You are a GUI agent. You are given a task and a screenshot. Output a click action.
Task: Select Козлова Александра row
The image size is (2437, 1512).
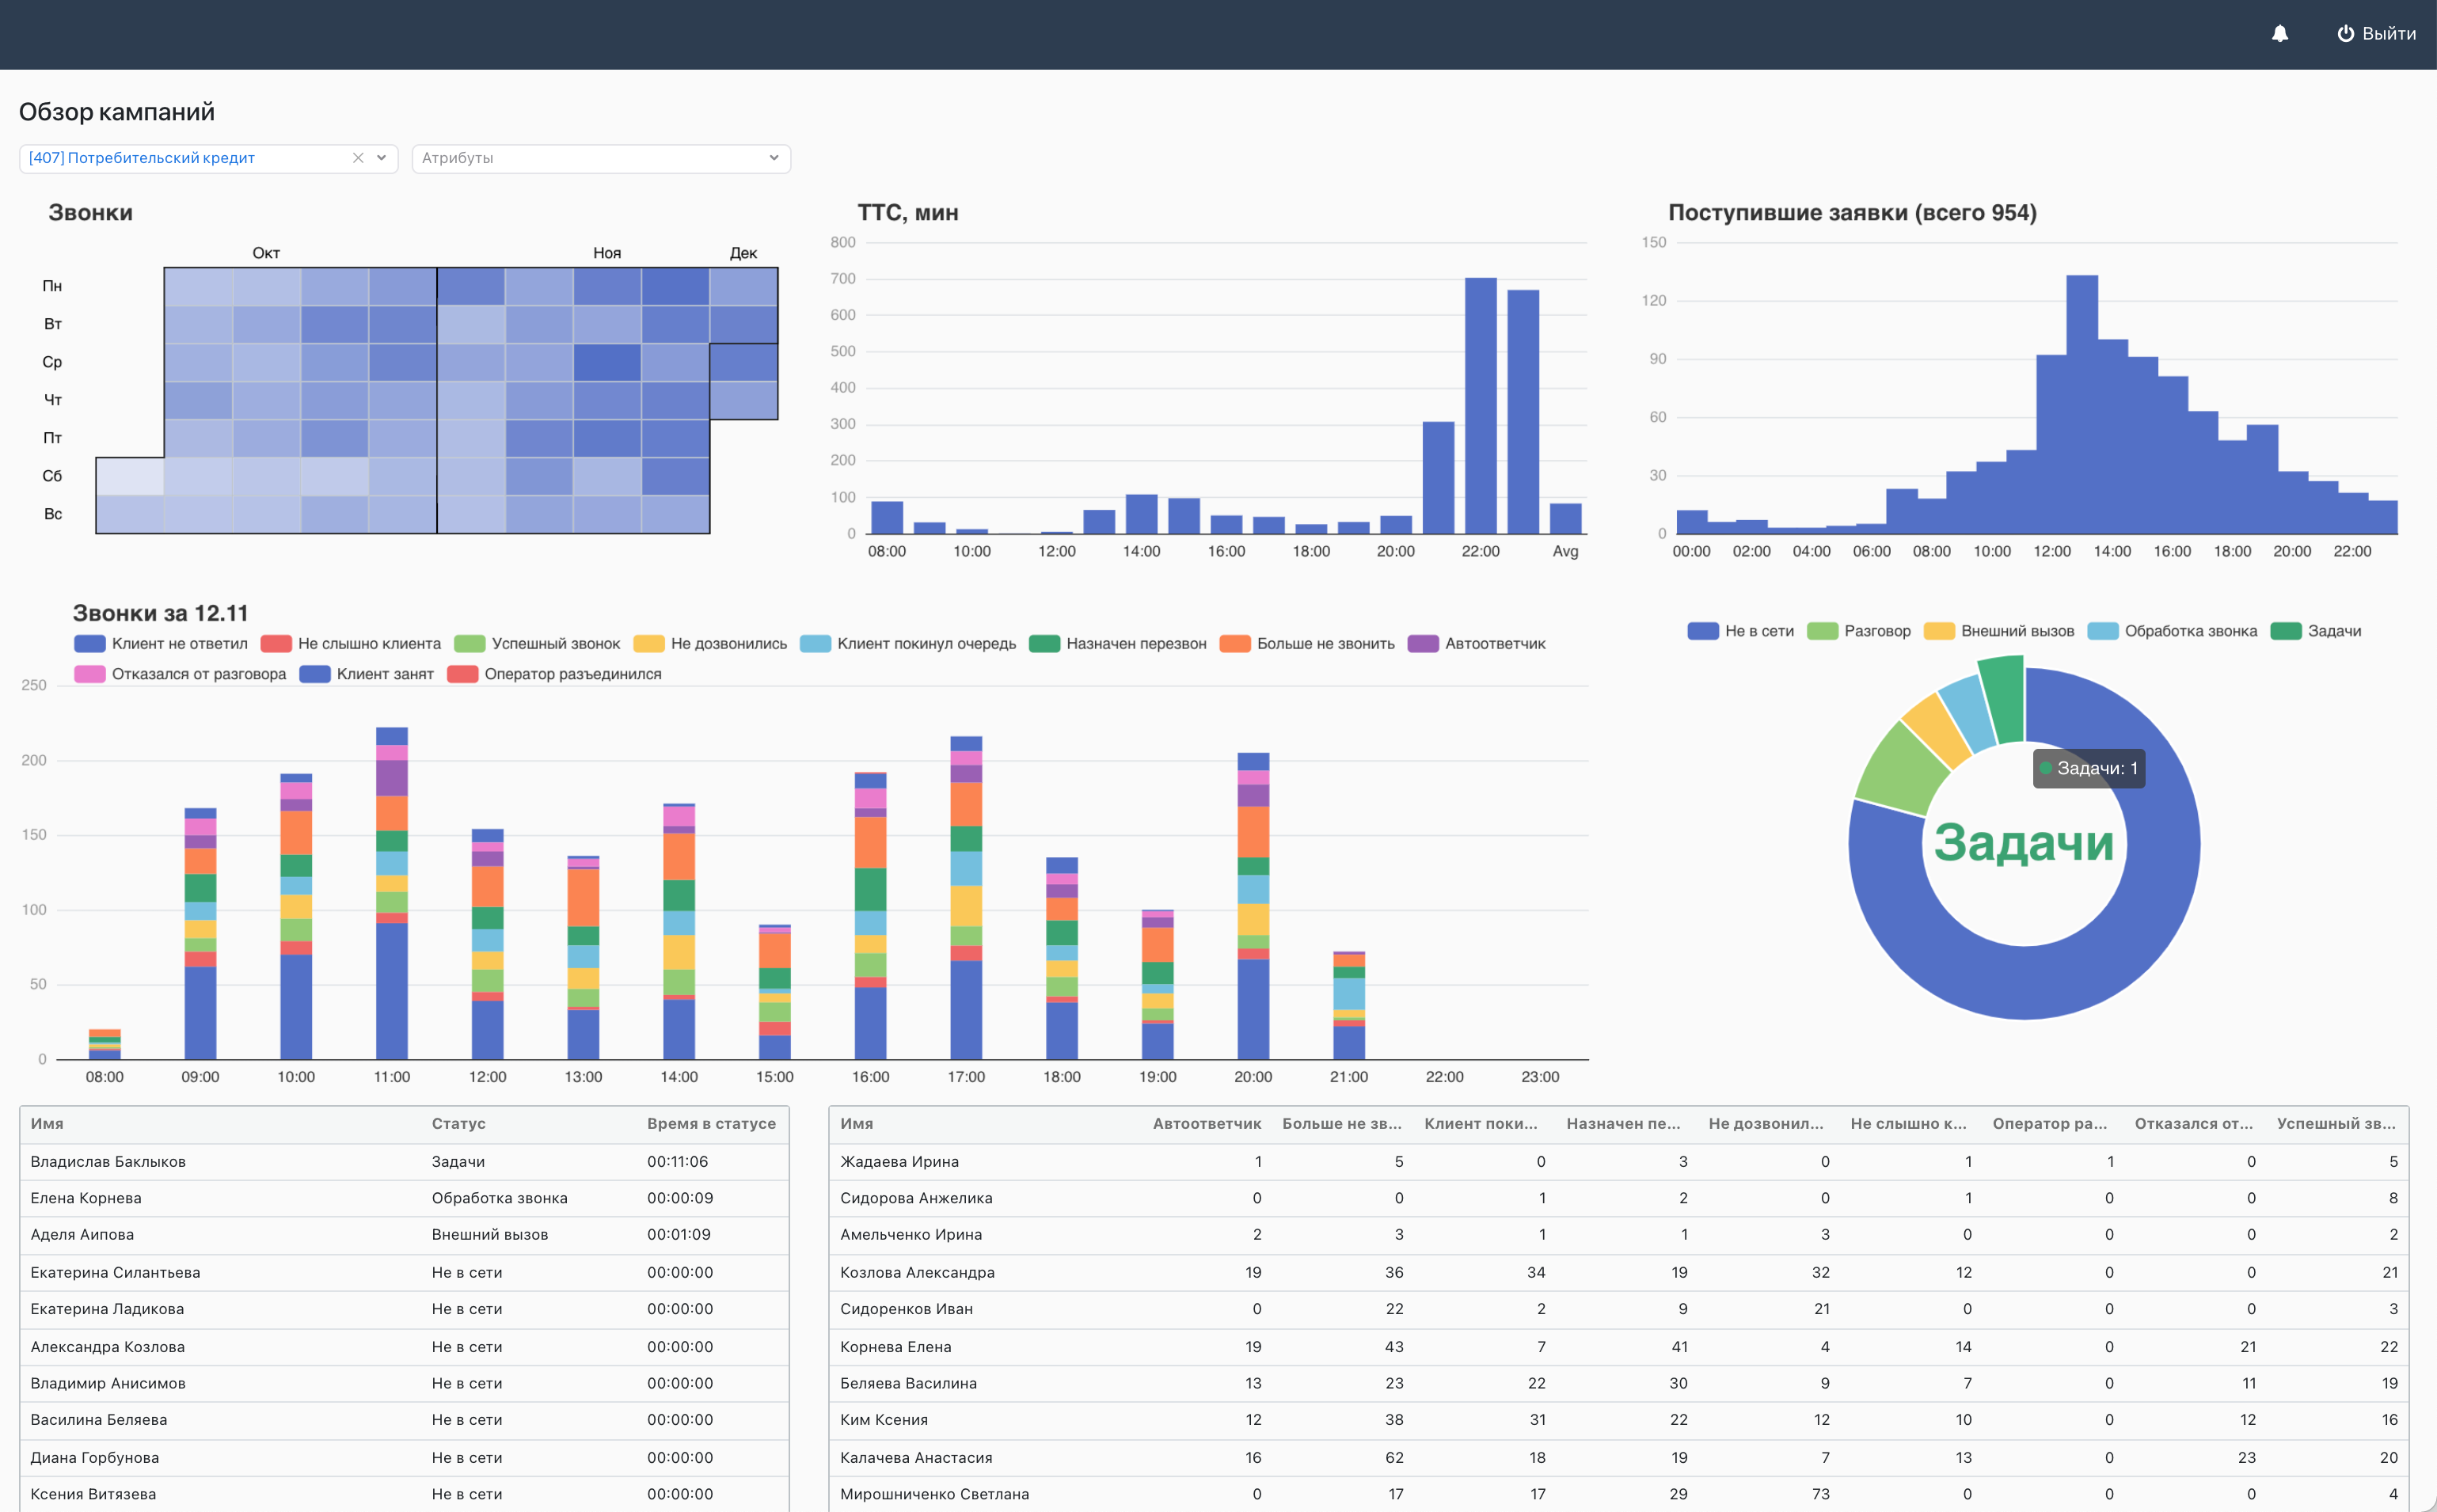pyautogui.click(x=1618, y=1273)
